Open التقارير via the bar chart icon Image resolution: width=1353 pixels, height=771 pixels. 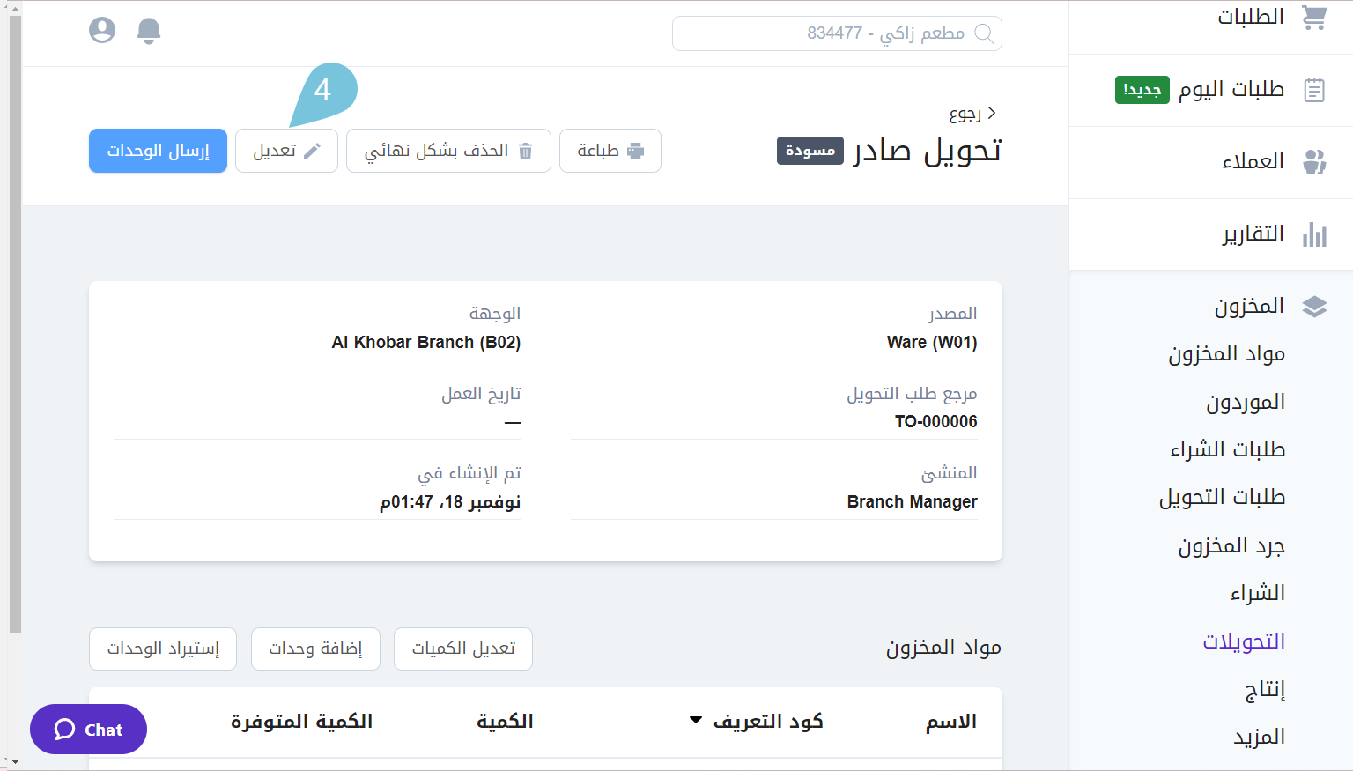(x=1315, y=234)
